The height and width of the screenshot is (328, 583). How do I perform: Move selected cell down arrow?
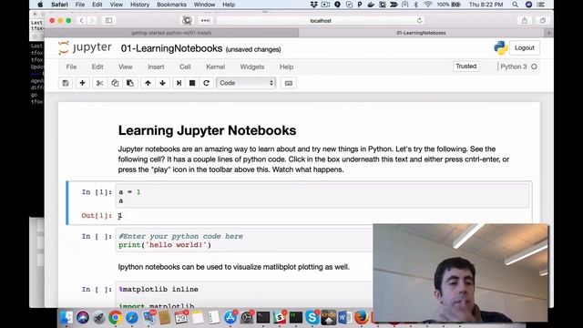tap(162, 83)
